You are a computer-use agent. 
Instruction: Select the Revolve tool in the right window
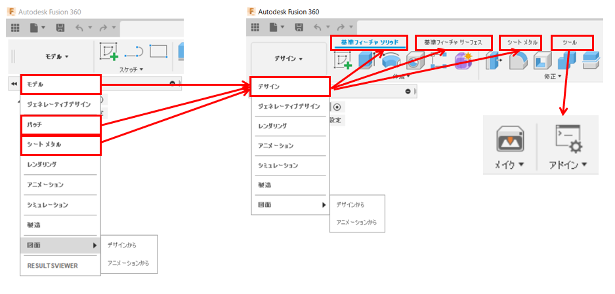(391, 61)
